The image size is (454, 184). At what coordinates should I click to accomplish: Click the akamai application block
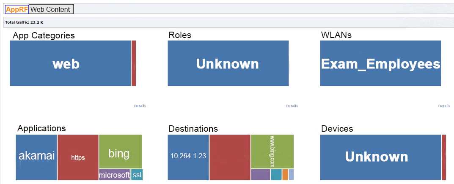coord(36,157)
